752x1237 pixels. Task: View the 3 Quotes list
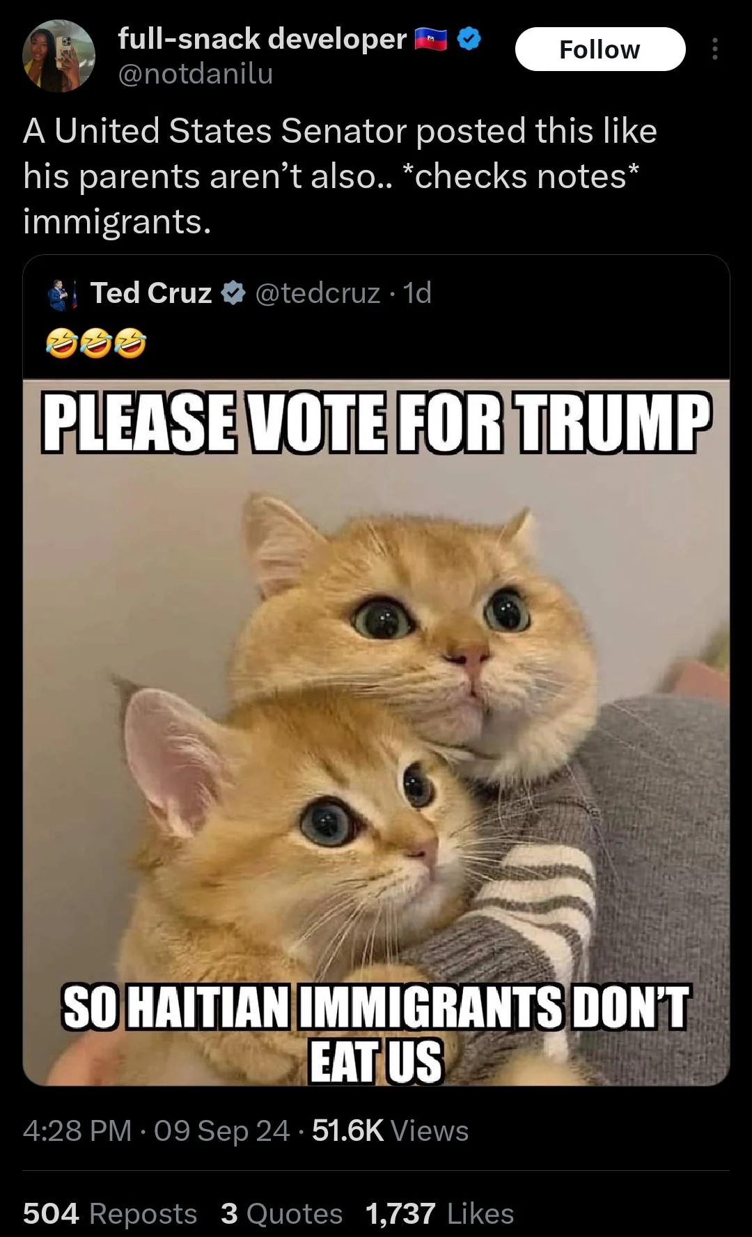(281, 1213)
